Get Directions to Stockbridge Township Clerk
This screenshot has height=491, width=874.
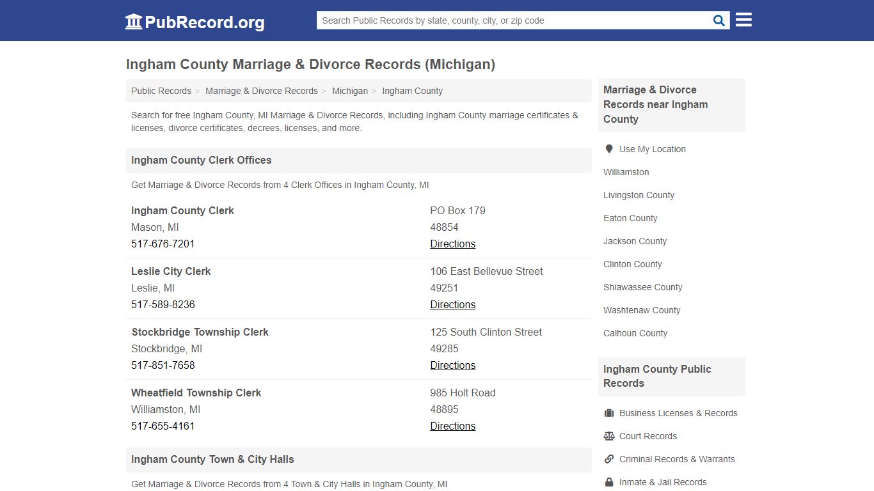tap(453, 365)
